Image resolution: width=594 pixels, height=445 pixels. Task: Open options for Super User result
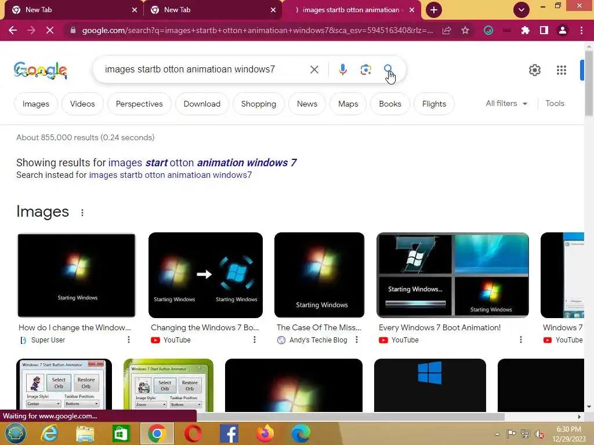pyautogui.click(x=129, y=340)
